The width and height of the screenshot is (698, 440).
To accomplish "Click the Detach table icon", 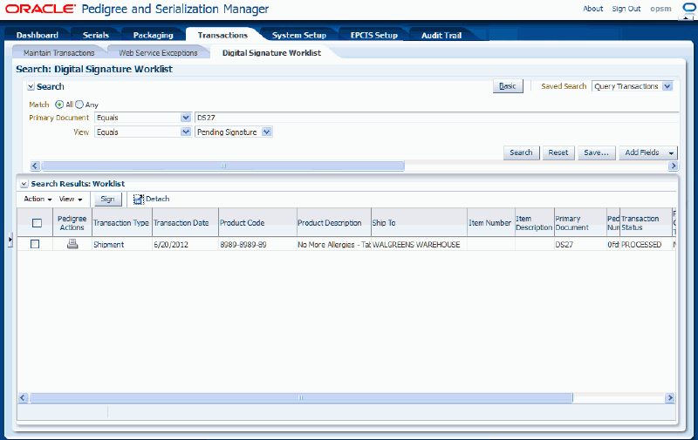I will pyautogui.click(x=139, y=200).
